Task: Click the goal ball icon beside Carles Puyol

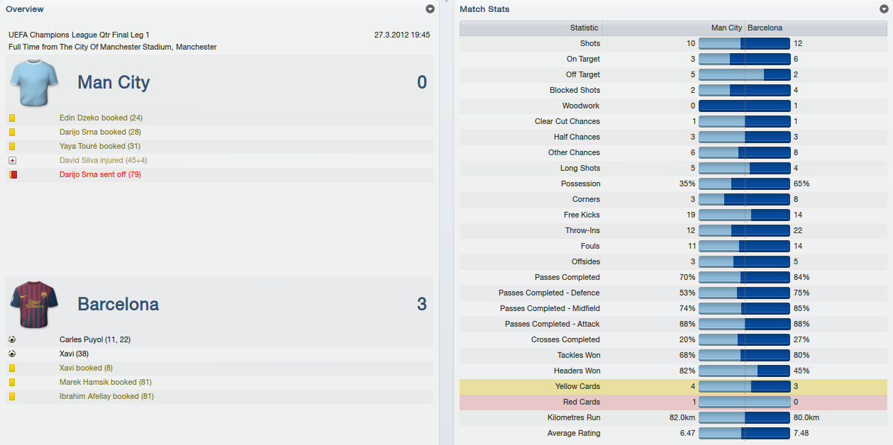Action: 12,339
